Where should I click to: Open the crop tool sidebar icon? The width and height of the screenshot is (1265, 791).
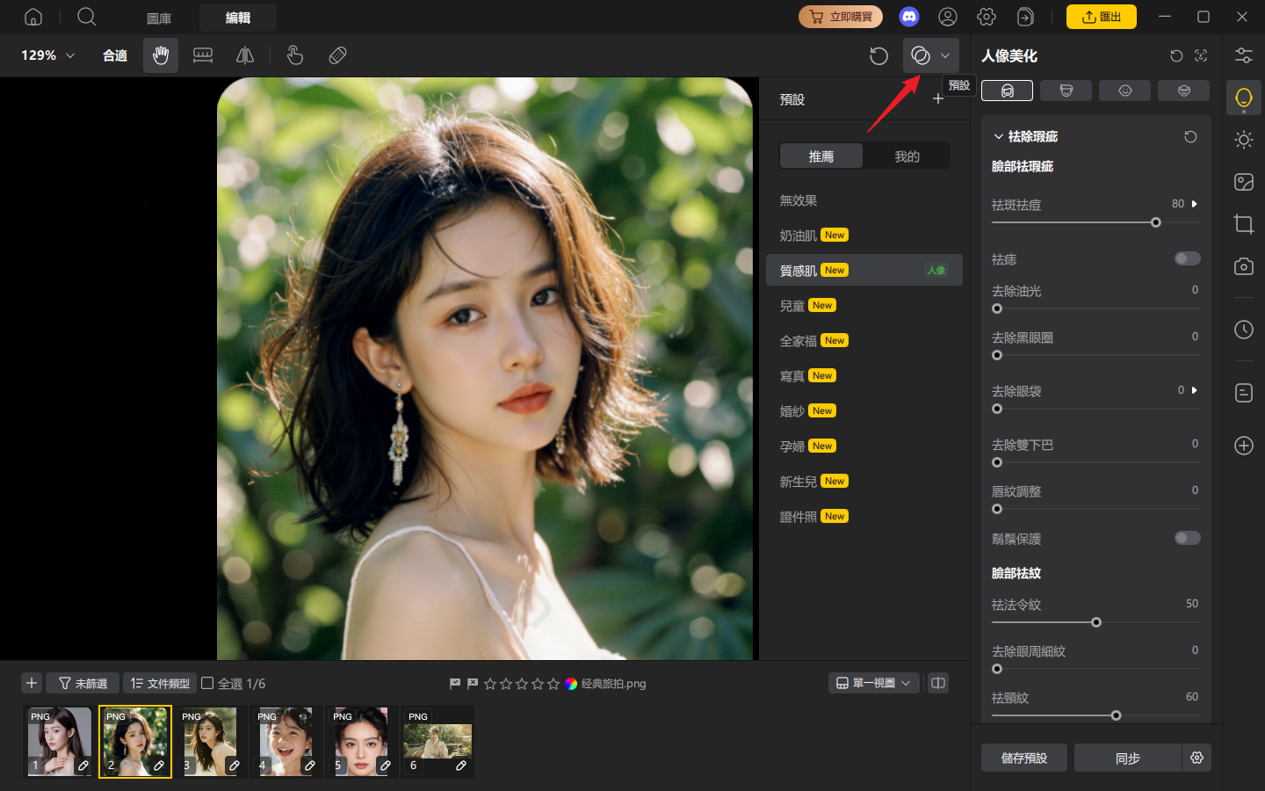pos(1244,224)
